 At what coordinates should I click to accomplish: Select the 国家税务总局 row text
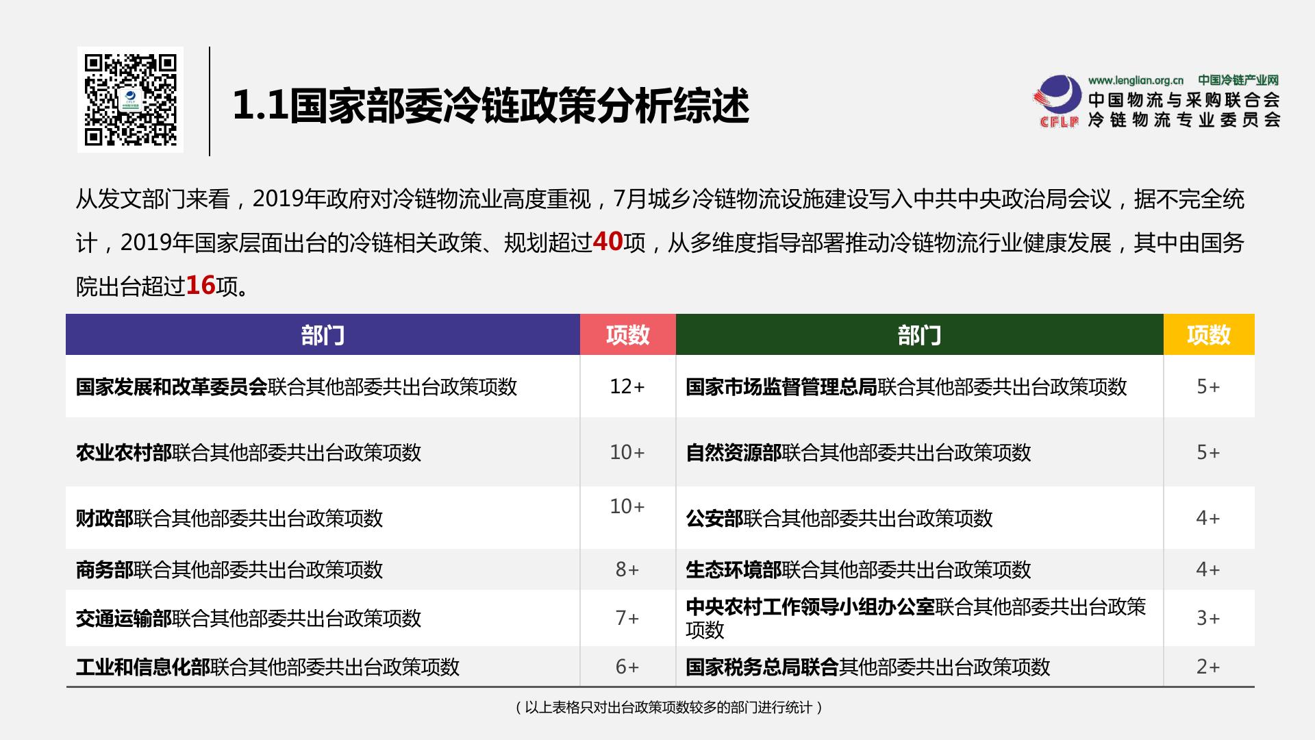(868, 667)
